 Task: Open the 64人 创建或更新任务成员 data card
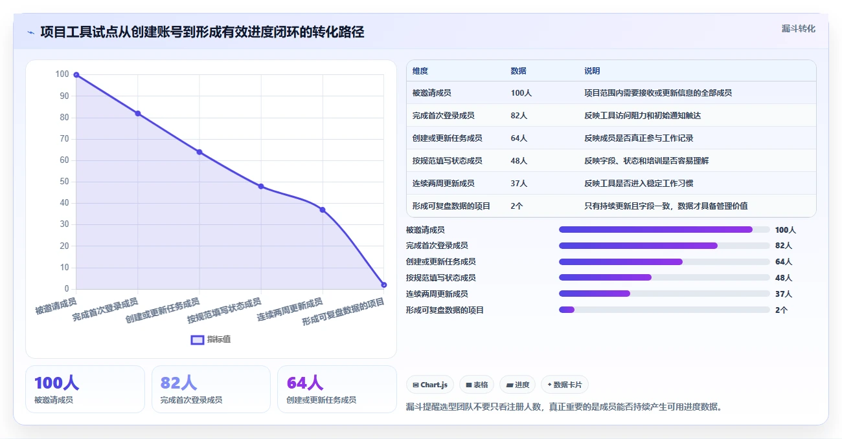pyautogui.click(x=337, y=389)
